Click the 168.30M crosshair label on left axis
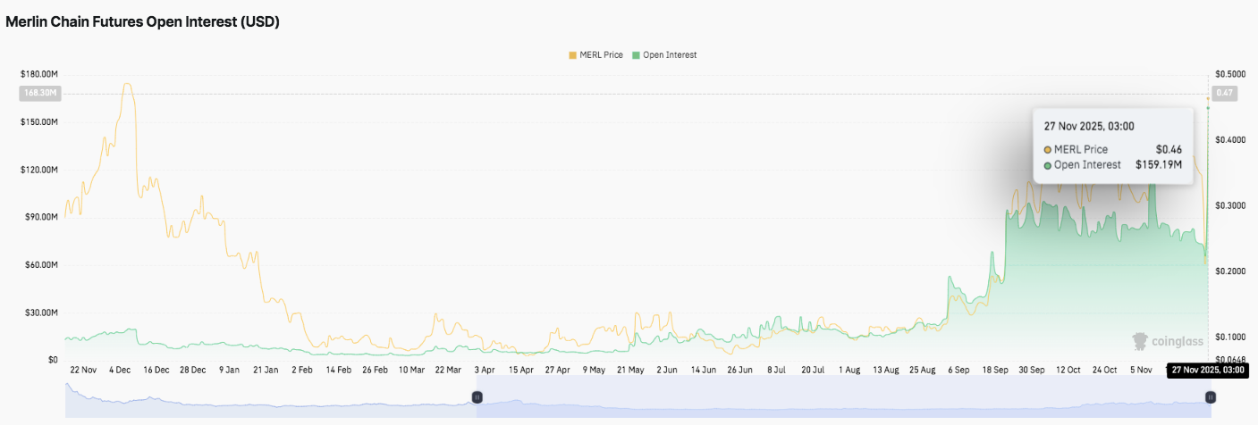Image resolution: width=1258 pixels, height=425 pixels. pyautogui.click(x=39, y=93)
